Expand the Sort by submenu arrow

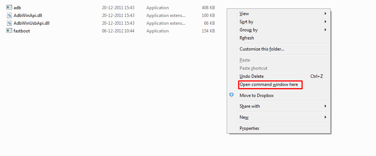[x=325, y=22]
